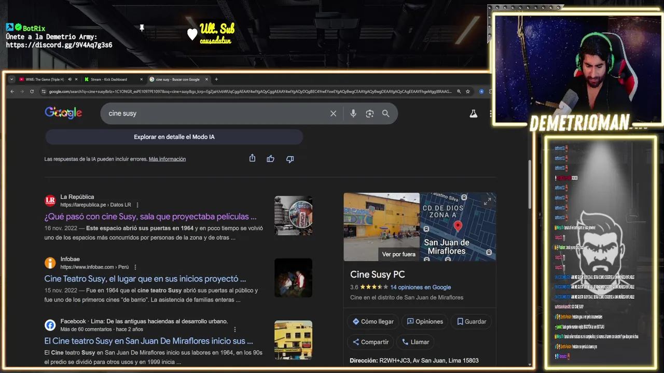View site information icon in address bar
Viewport: 664px width, 373px height.
(x=44, y=92)
